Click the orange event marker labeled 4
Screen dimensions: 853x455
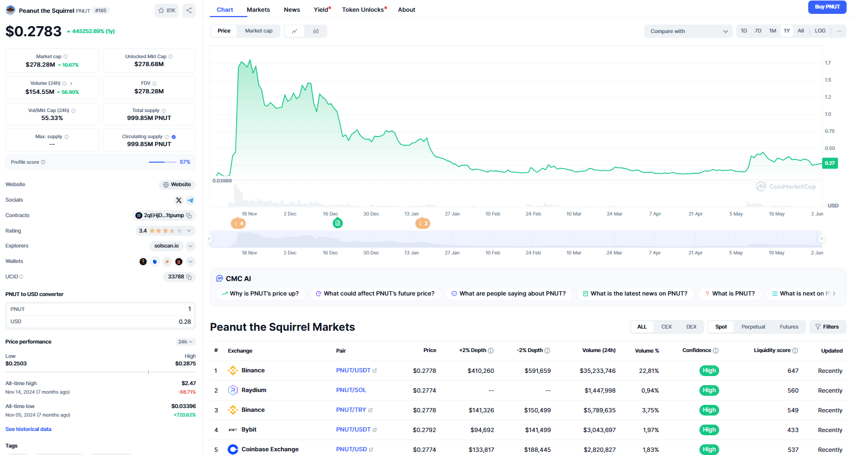[x=238, y=223]
